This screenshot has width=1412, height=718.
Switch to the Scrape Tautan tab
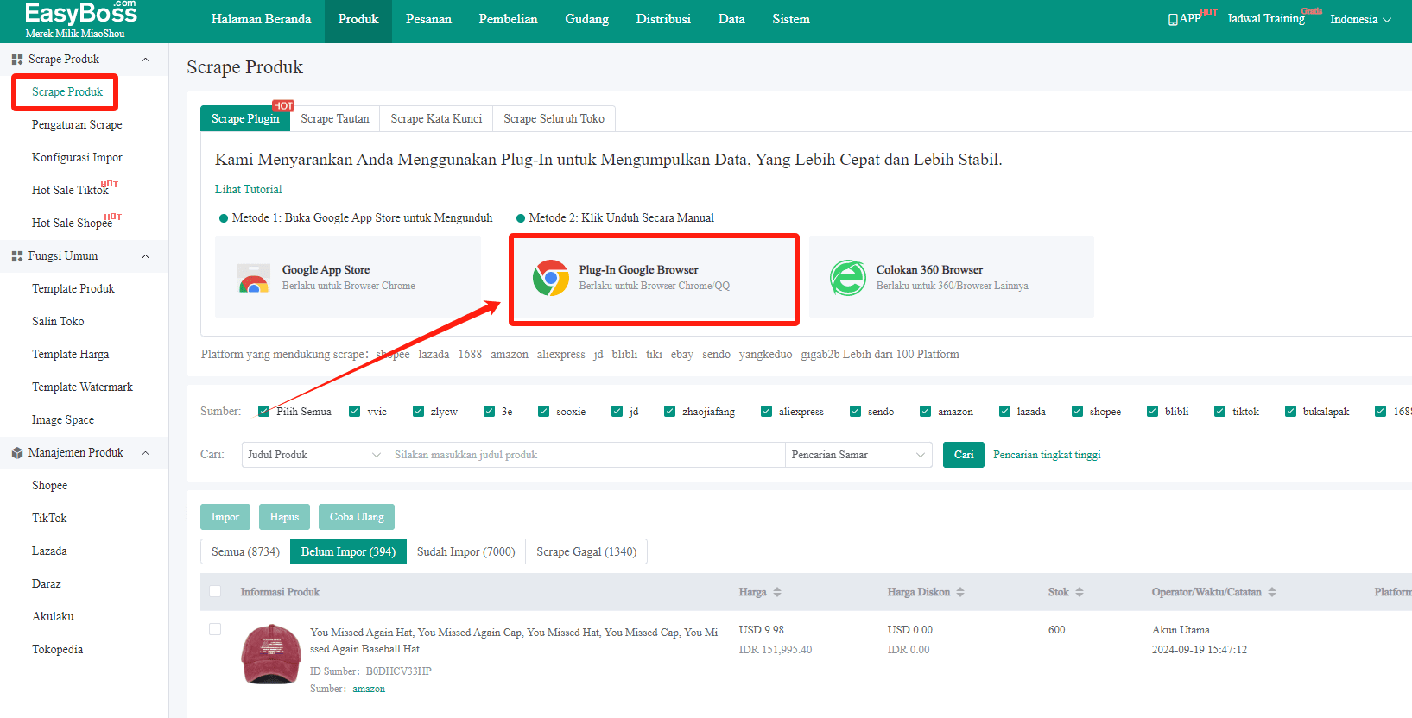335,118
